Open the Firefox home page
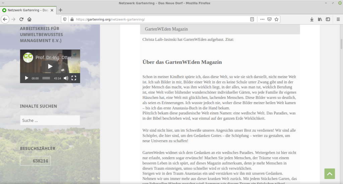343x184 pixels. tap(29, 19)
